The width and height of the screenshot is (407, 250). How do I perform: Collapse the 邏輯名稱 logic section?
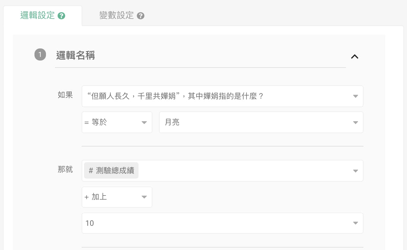[x=354, y=56]
